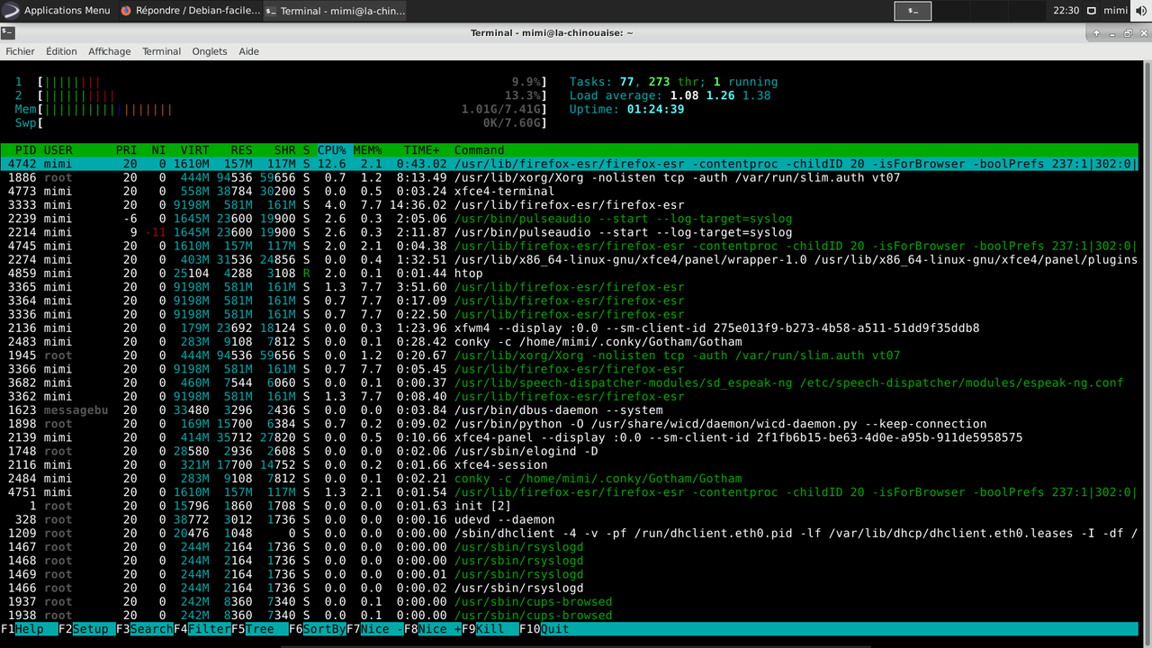Select the conky process row PID 2483
This screenshot has width=1152, height=648.
click(x=569, y=342)
